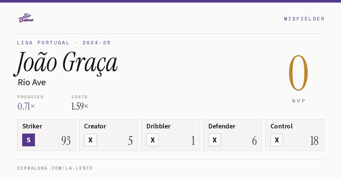
Task: Click the Sir Balone logo
Action: (x=26, y=18)
